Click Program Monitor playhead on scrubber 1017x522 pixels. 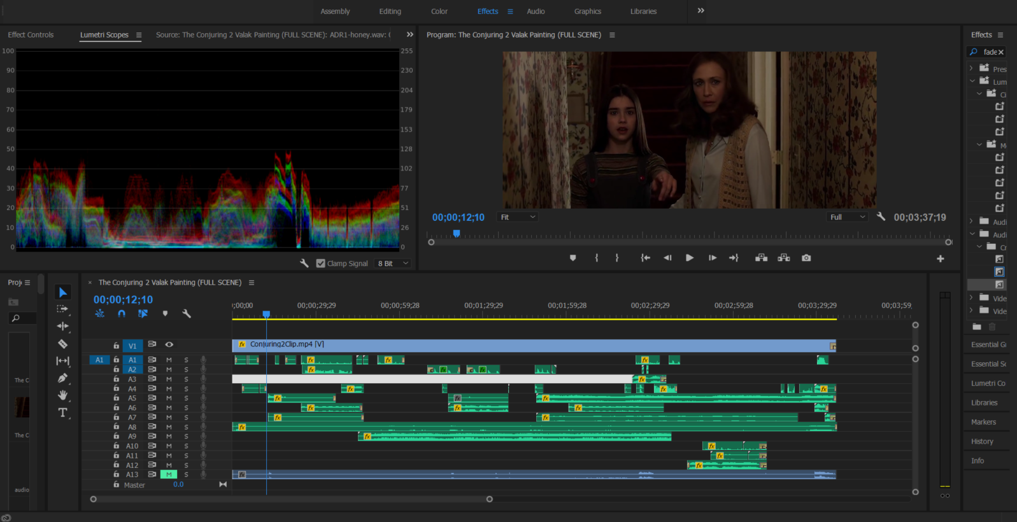tap(457, 234)
